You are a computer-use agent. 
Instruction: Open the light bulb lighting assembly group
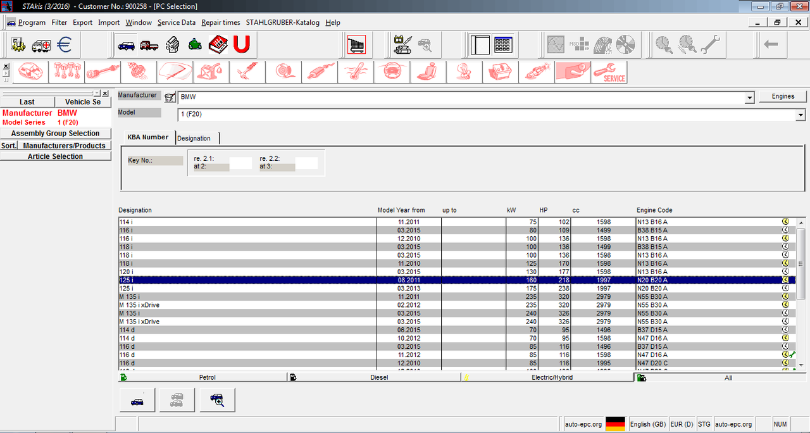coord(464,72)
